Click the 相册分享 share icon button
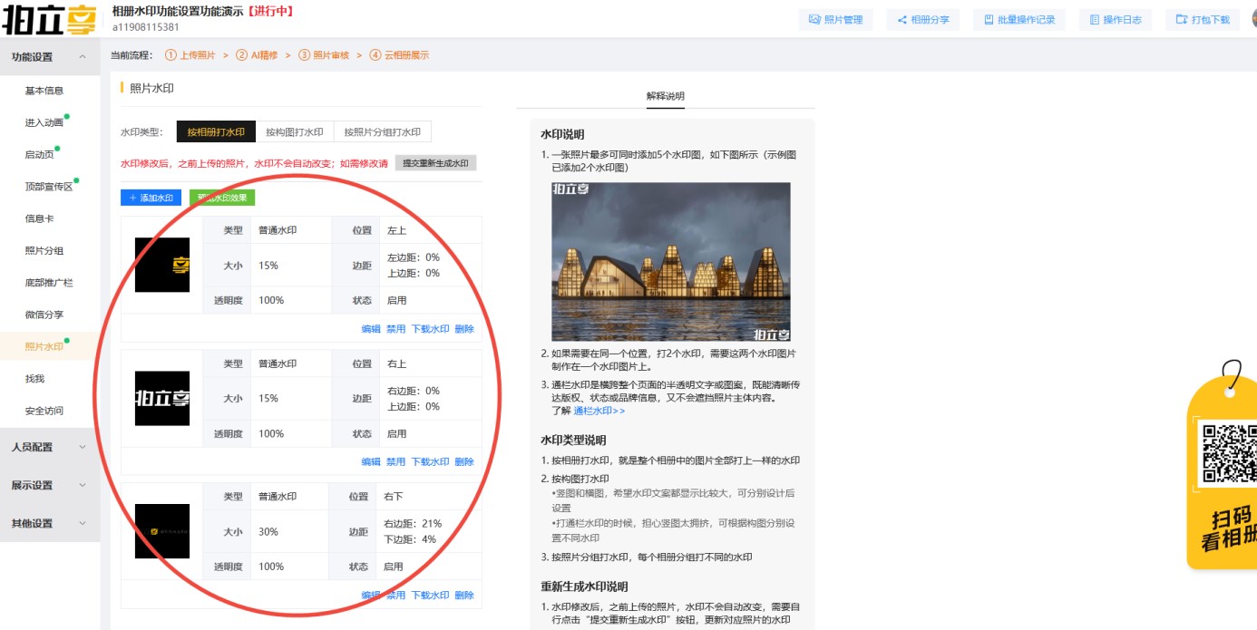Viewport: 1257px width, 630px height. click(923, 19)
